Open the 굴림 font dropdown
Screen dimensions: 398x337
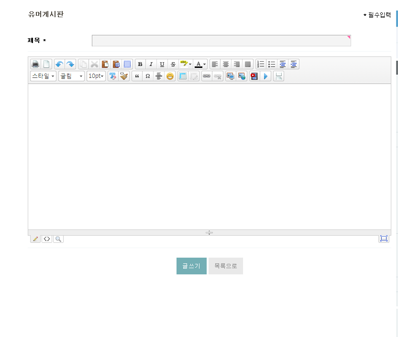(71, 76)
